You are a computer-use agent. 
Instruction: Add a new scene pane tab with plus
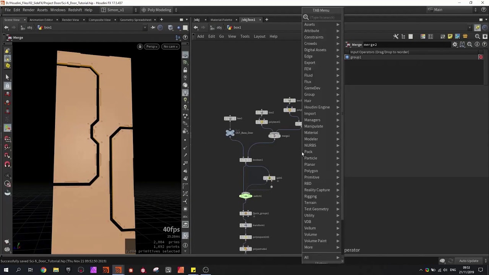pyautogui.click(x=161, y=19)
